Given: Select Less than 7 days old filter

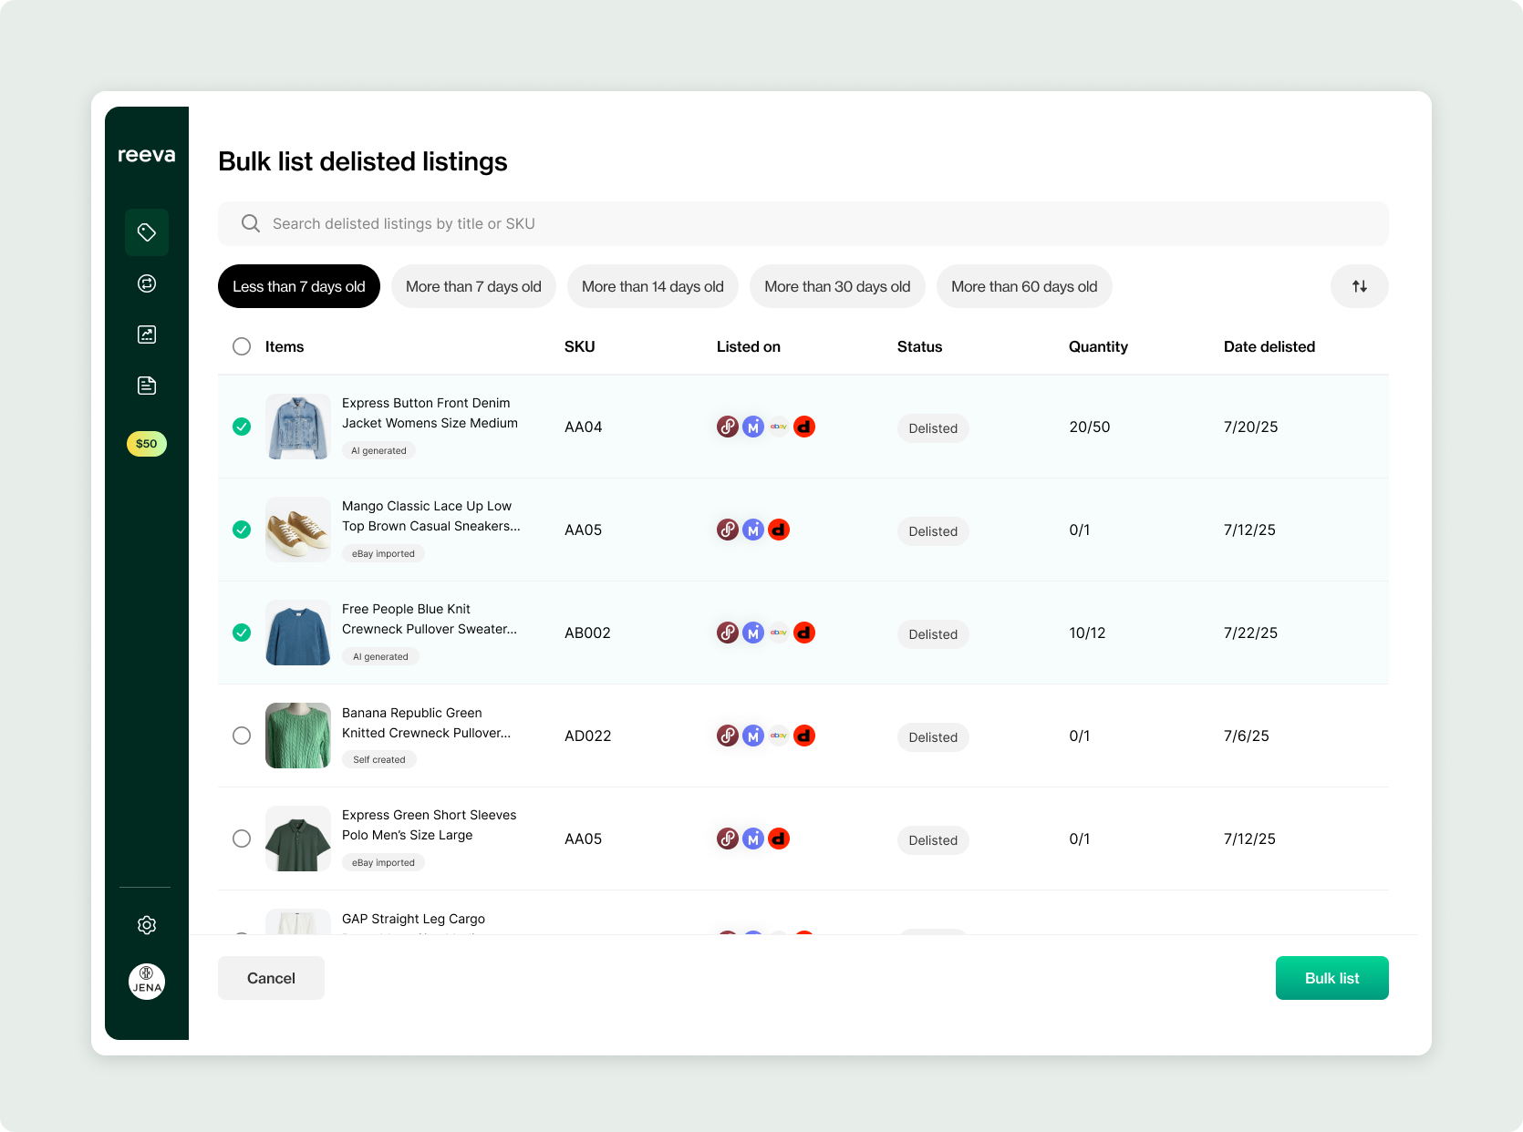Looking at the screenshot, I should 299,286.
